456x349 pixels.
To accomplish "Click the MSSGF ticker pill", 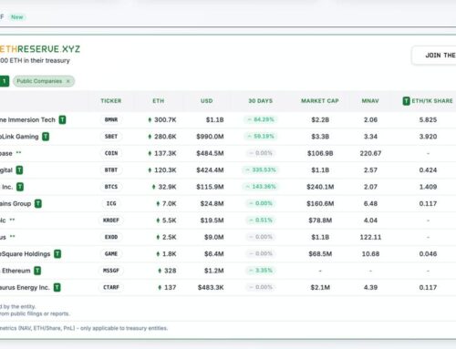I will tap(111, 271).
